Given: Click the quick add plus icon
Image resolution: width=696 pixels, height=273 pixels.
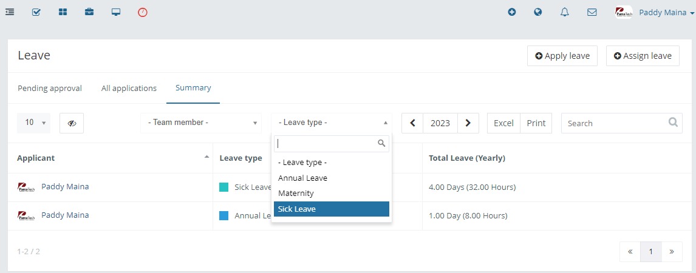Looking at the screenshot, I should coord(512,12).
